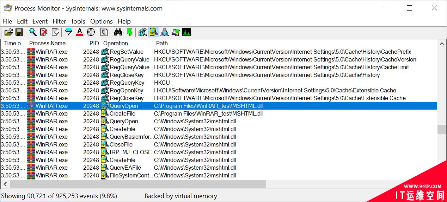Screen dimensions: 447x202
Task: Select the RegSetValue CachePrefix event row
Action: pyautogui.click(x=219, y=52)
